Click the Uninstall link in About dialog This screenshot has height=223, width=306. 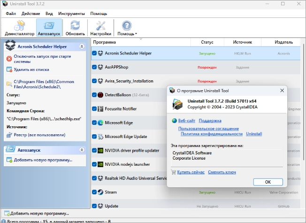point(254,134)
